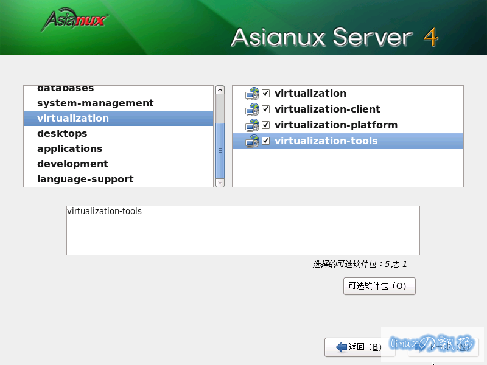Click the virtualization-tools package icon
The image size is (487, 365).
pyautogui.click(x=252, y=141)
